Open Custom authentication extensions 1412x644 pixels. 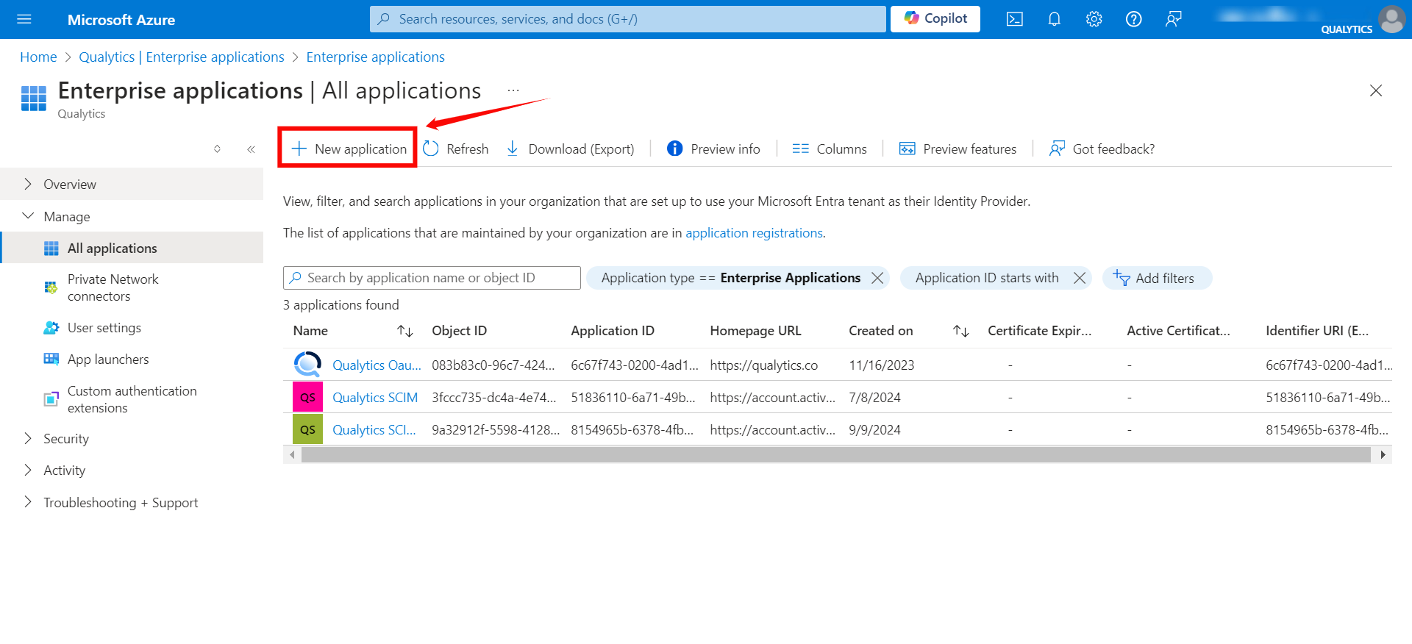pyautogui.click(x=132, y=399)
